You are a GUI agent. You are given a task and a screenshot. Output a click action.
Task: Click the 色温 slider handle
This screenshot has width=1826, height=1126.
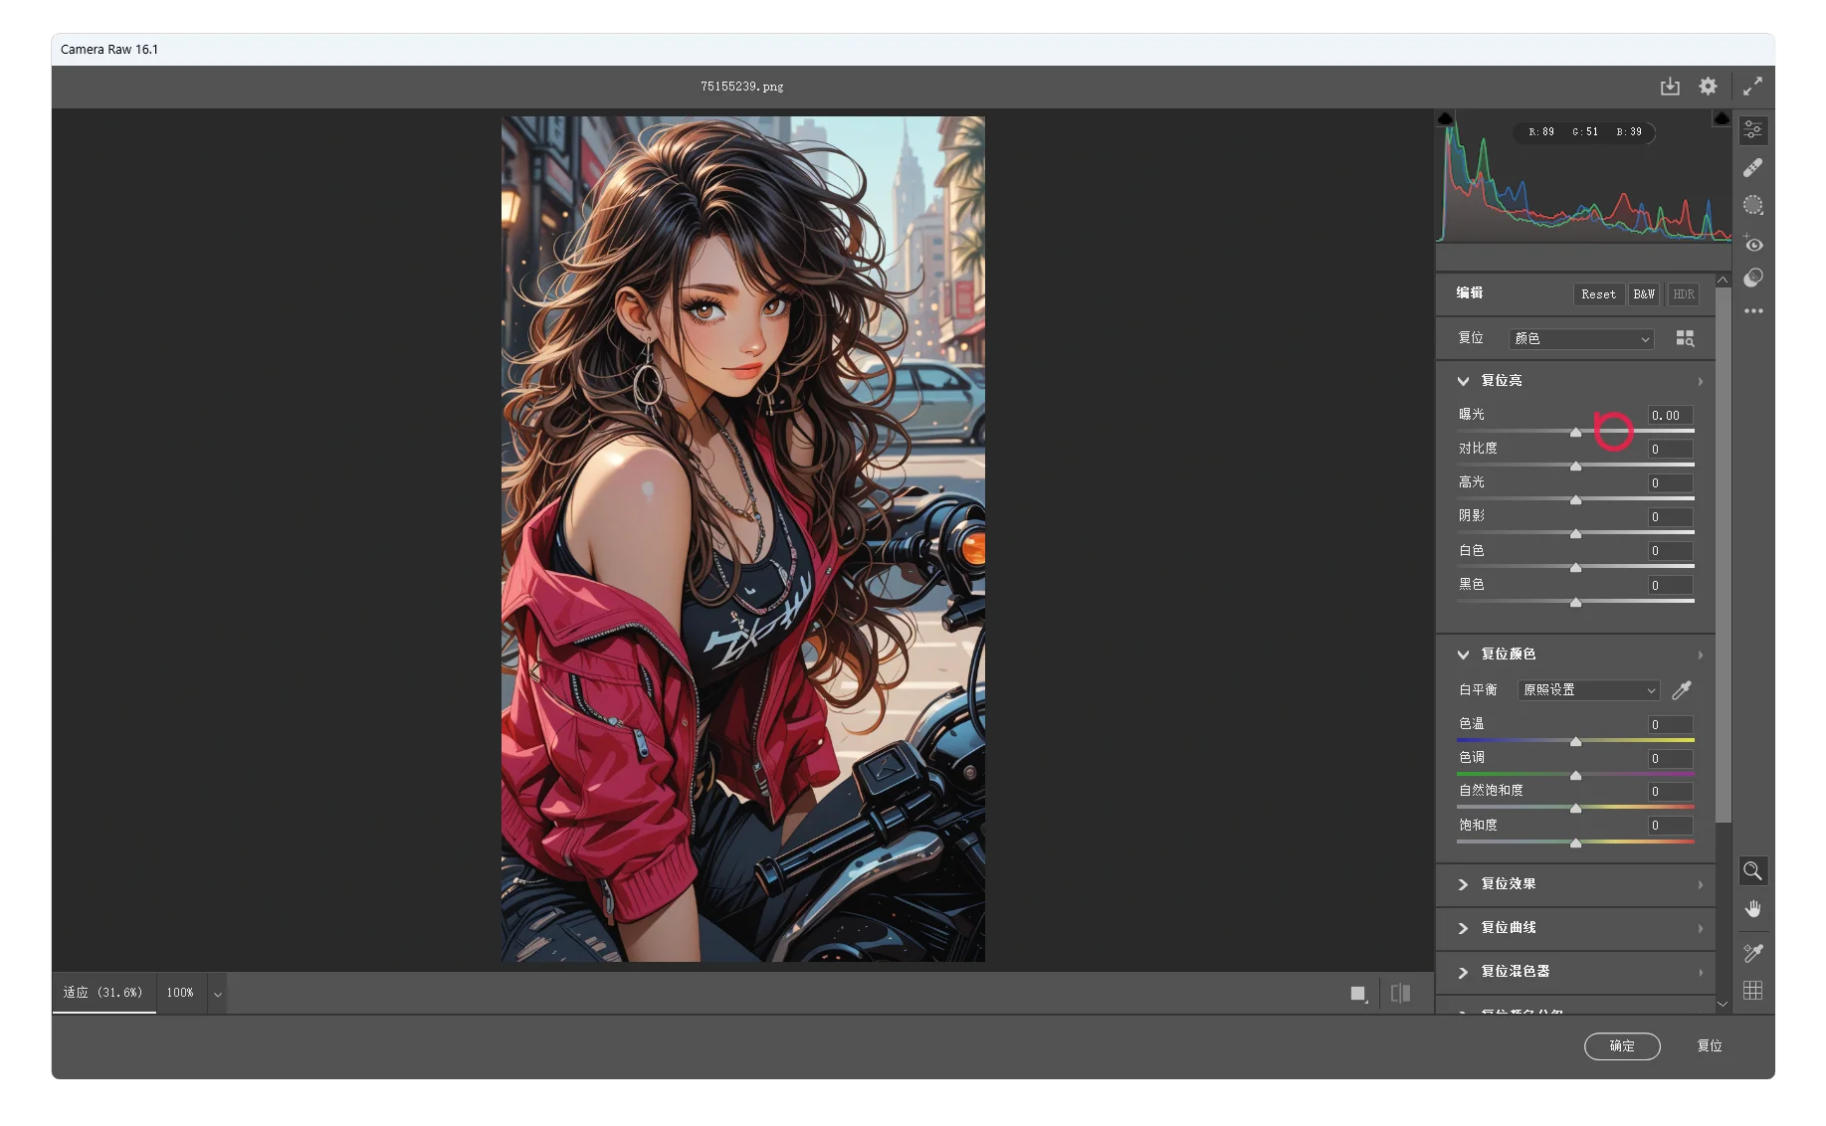(1575, 741)
